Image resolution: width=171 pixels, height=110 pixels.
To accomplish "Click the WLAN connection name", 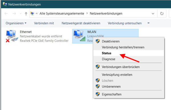I will tap(92, 32).
